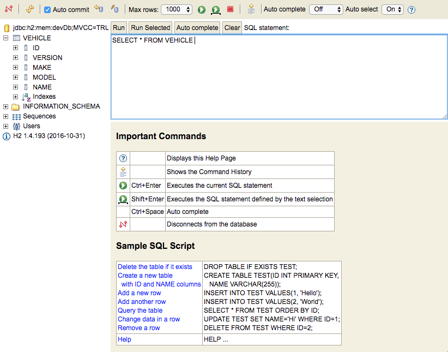
Task: Select the VEHICLE table name in the tree
Action: pos(37,38)
